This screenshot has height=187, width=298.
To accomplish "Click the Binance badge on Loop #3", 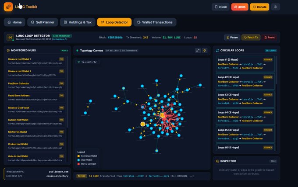I will (268, 95).
